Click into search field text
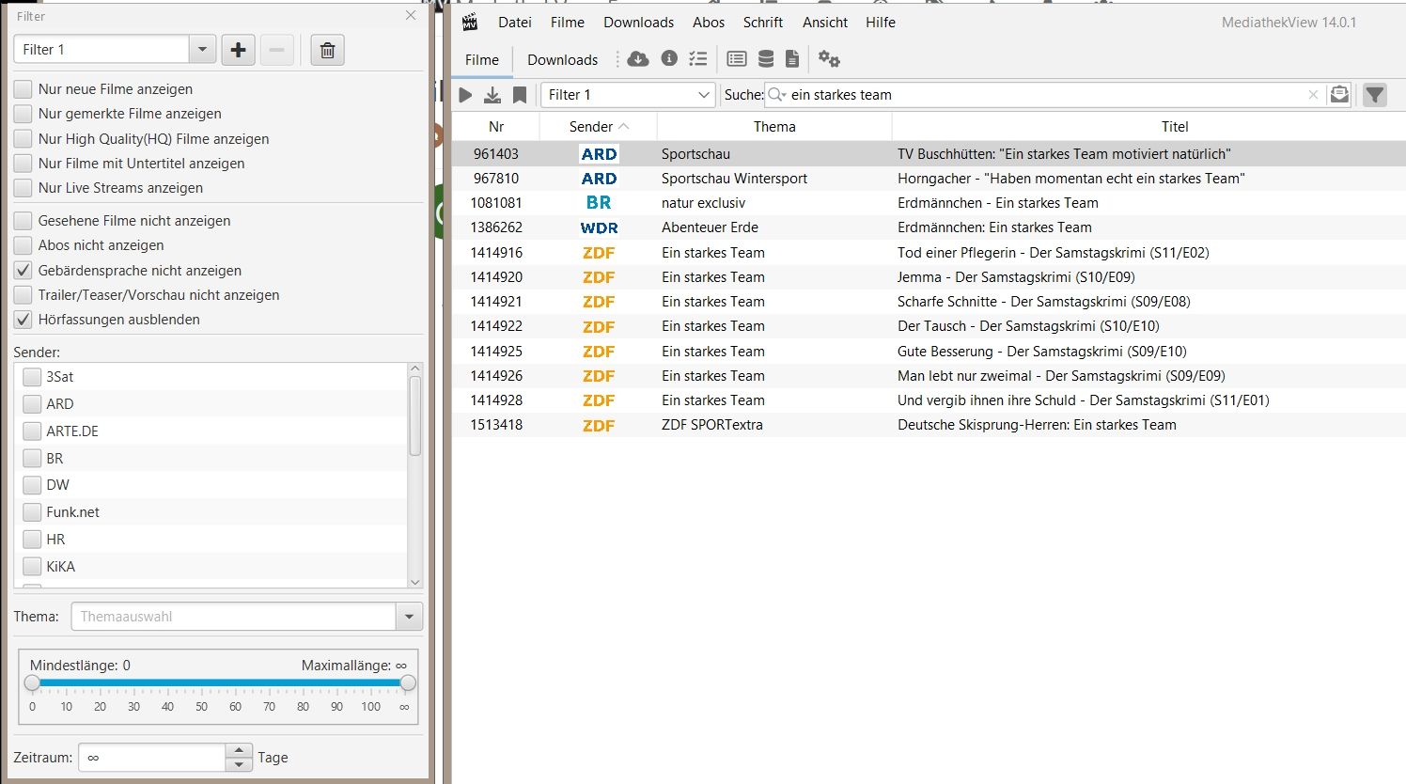 1047,95
